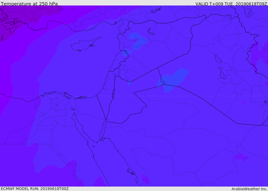This screenshot has height=191, width=268.
Task: Click the "Temperature at 250 hPa" title
Action: coord(29,4)
